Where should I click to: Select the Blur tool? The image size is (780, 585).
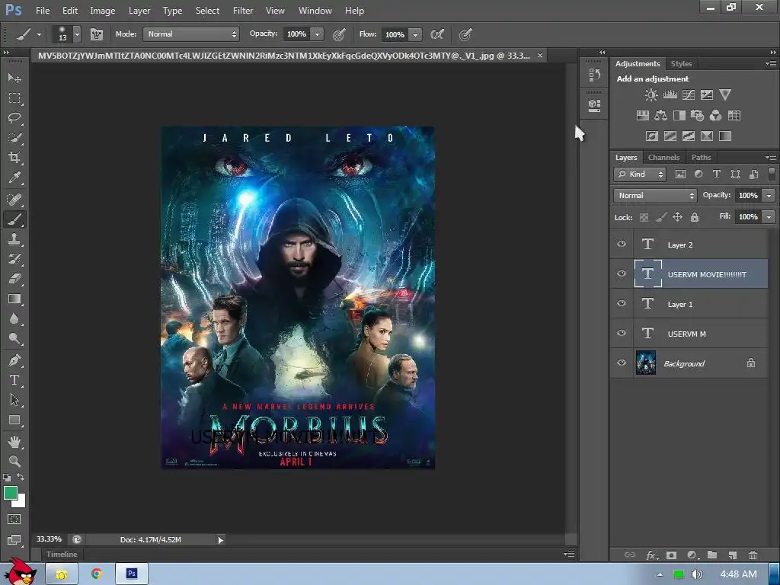pyautogui.click(x=14, y=319)
